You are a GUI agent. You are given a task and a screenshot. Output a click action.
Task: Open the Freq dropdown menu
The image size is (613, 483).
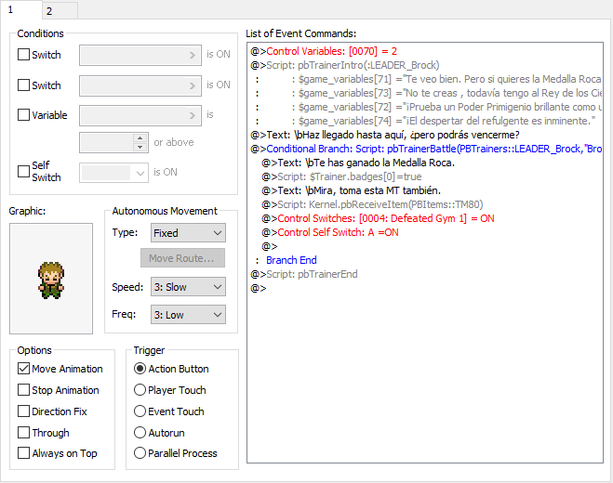188,315
